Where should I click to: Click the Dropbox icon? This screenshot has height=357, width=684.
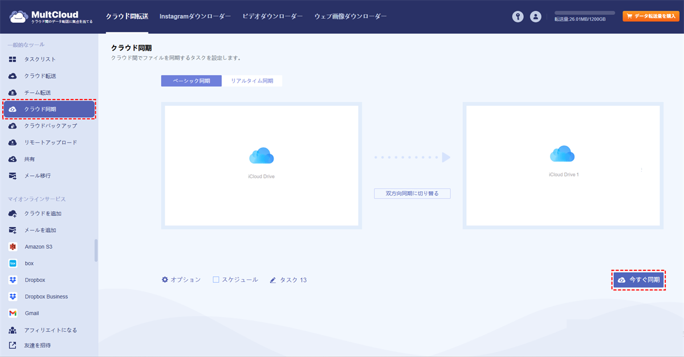coord(13,280)
